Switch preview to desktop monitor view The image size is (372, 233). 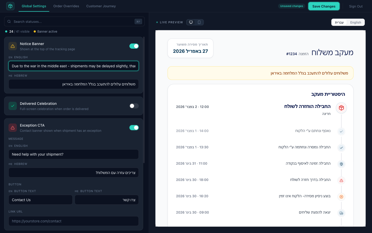[191, 22]
